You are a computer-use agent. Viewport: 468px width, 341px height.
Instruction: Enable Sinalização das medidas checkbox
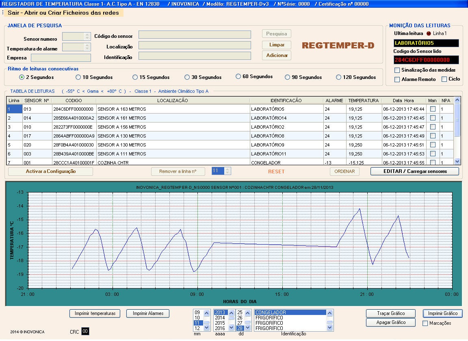pos(397,70)
